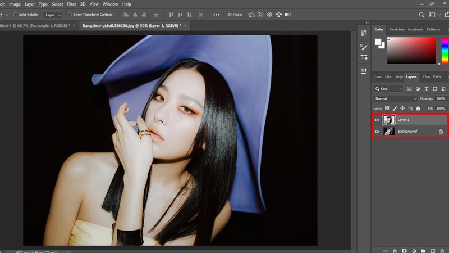449x253 pixels.
Task: Filter layers by shape layers icon
Action: 434,89
